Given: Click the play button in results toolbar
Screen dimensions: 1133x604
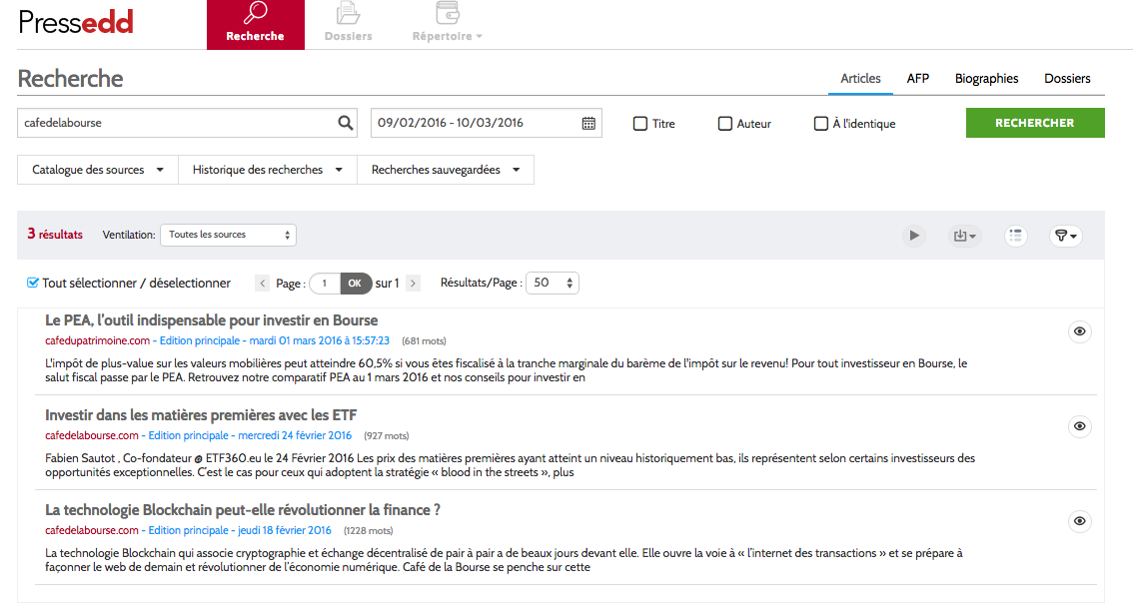Looking at the screenshot, I should point(914,236).
